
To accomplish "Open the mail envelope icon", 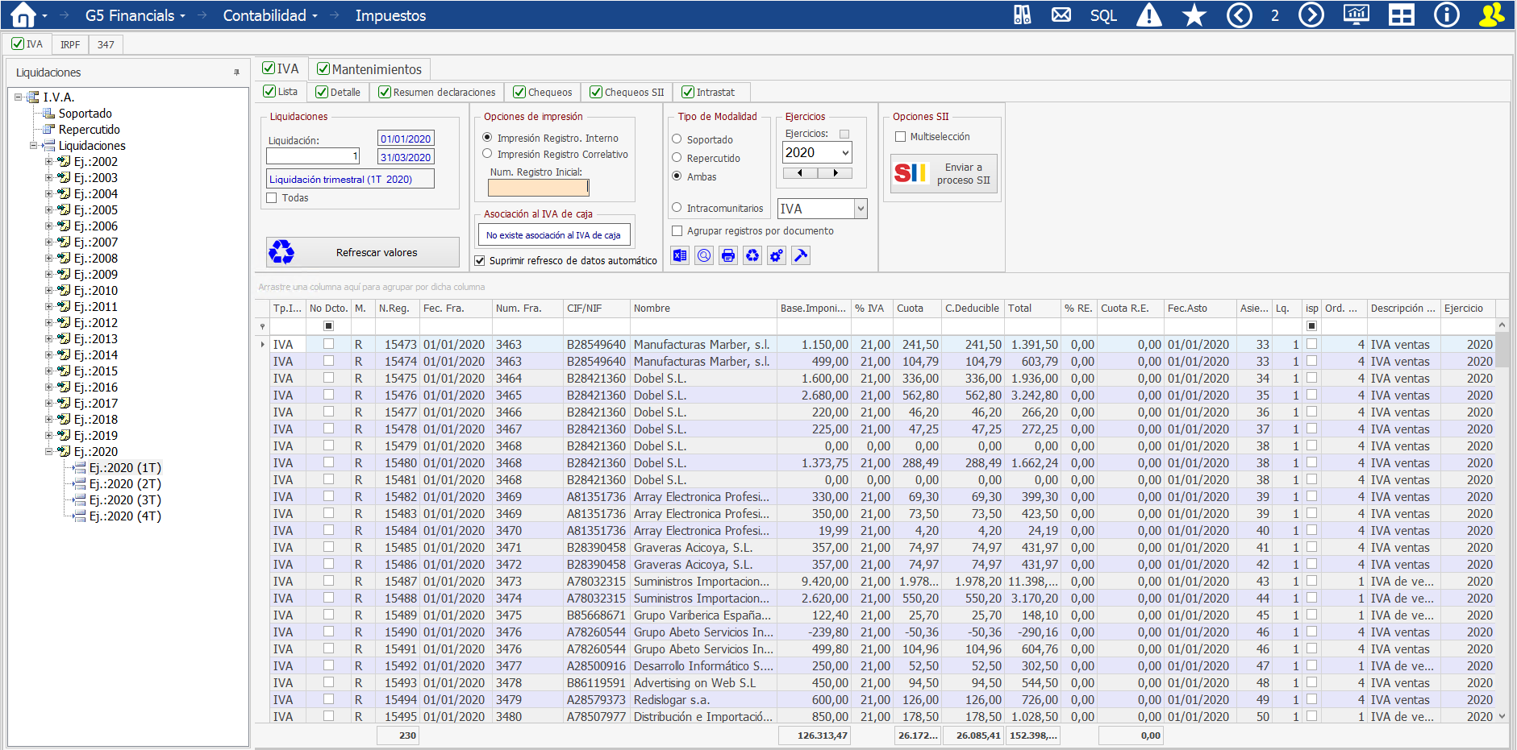I will coord(1061,15).
